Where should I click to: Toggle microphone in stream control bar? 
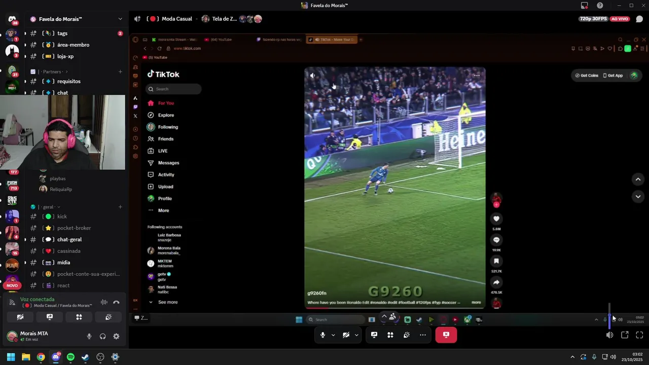coord(322,335)
